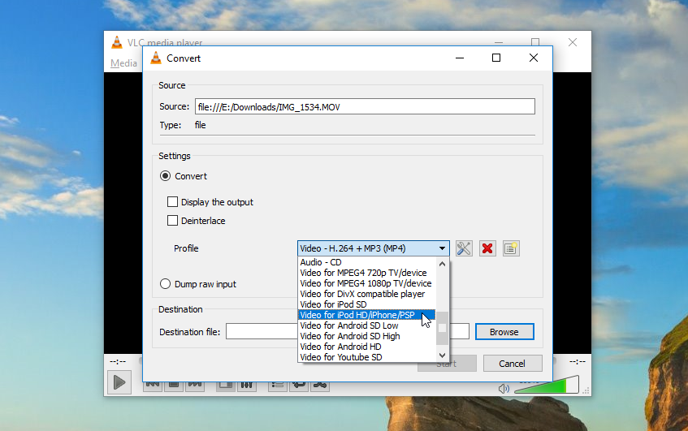
Task: Click the profile list scroll down arrow
Action: point(442,356)
